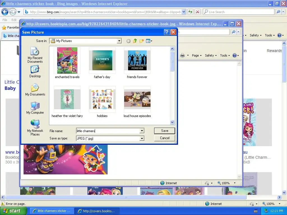Select My Network Places in places bar
This screenshot has height=215, width=287.
coord(35,128)
